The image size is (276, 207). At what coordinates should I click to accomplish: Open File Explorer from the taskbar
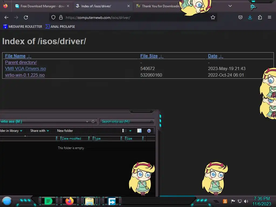(89, 201)
